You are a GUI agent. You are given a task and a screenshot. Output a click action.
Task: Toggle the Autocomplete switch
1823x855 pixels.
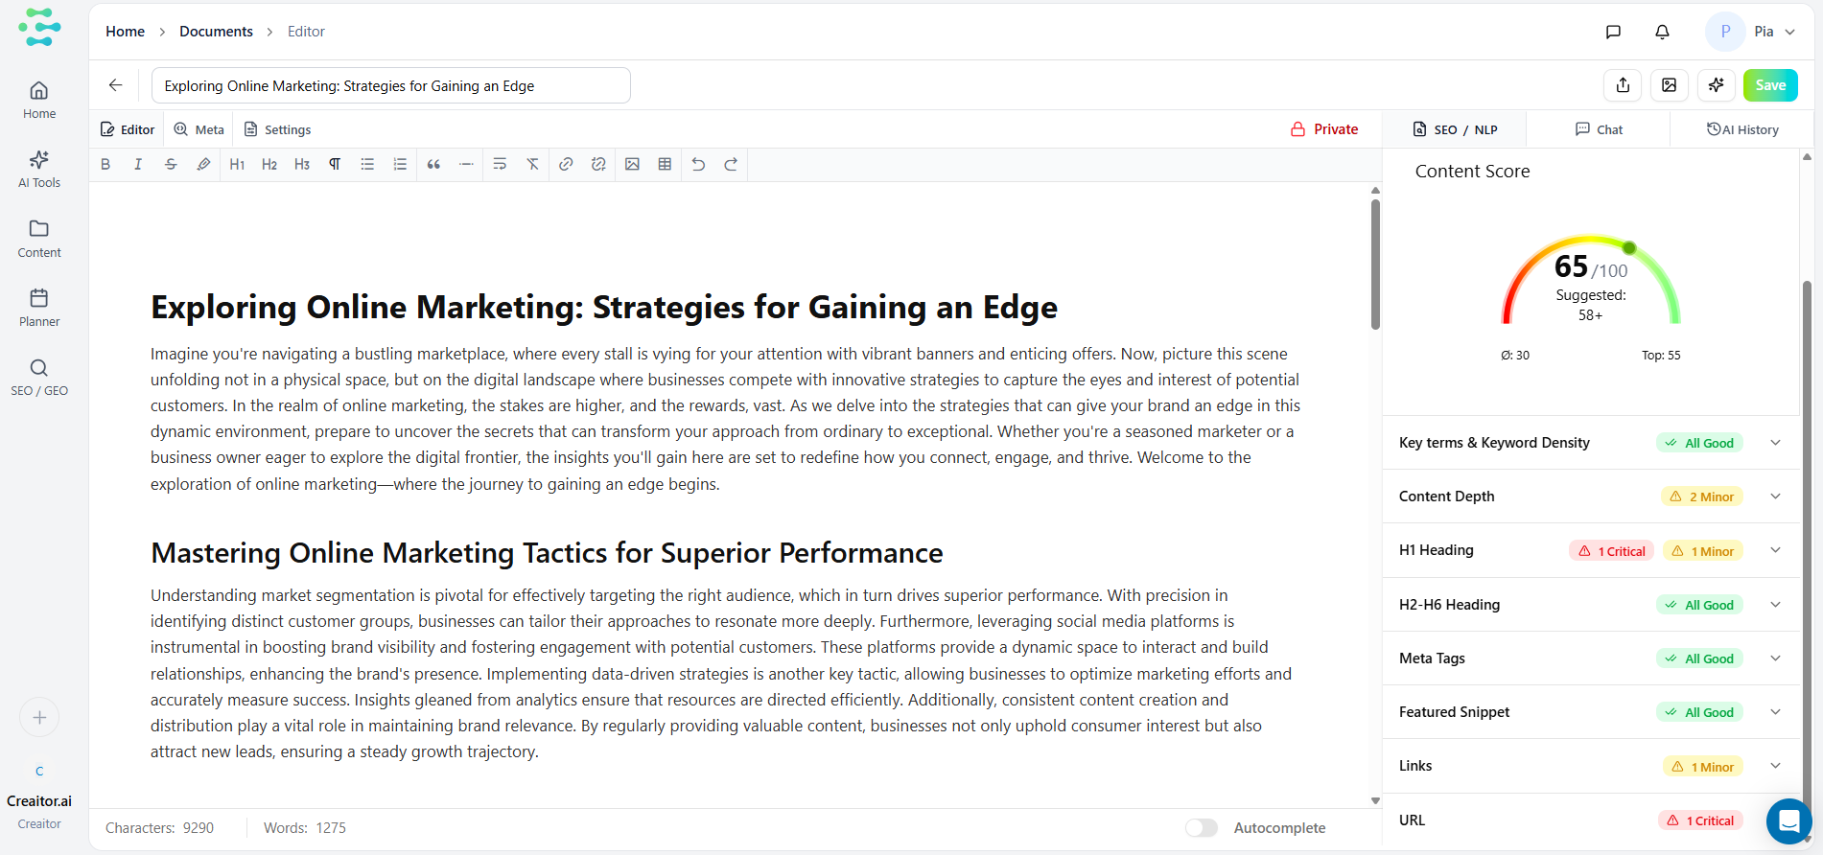coord(1201,828)
